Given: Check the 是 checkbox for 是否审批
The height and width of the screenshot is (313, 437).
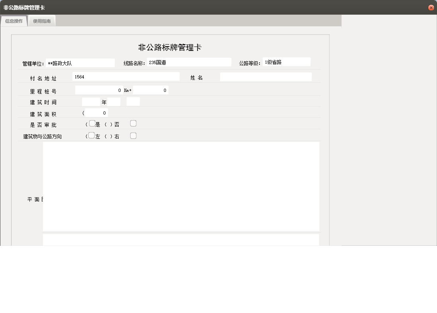Looking at the screenshot, I should (x=92, y=123).
